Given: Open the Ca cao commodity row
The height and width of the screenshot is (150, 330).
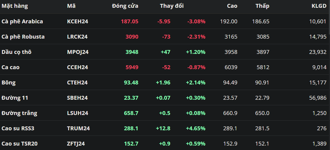Looking at the screenshot, I should pos(11,67).
